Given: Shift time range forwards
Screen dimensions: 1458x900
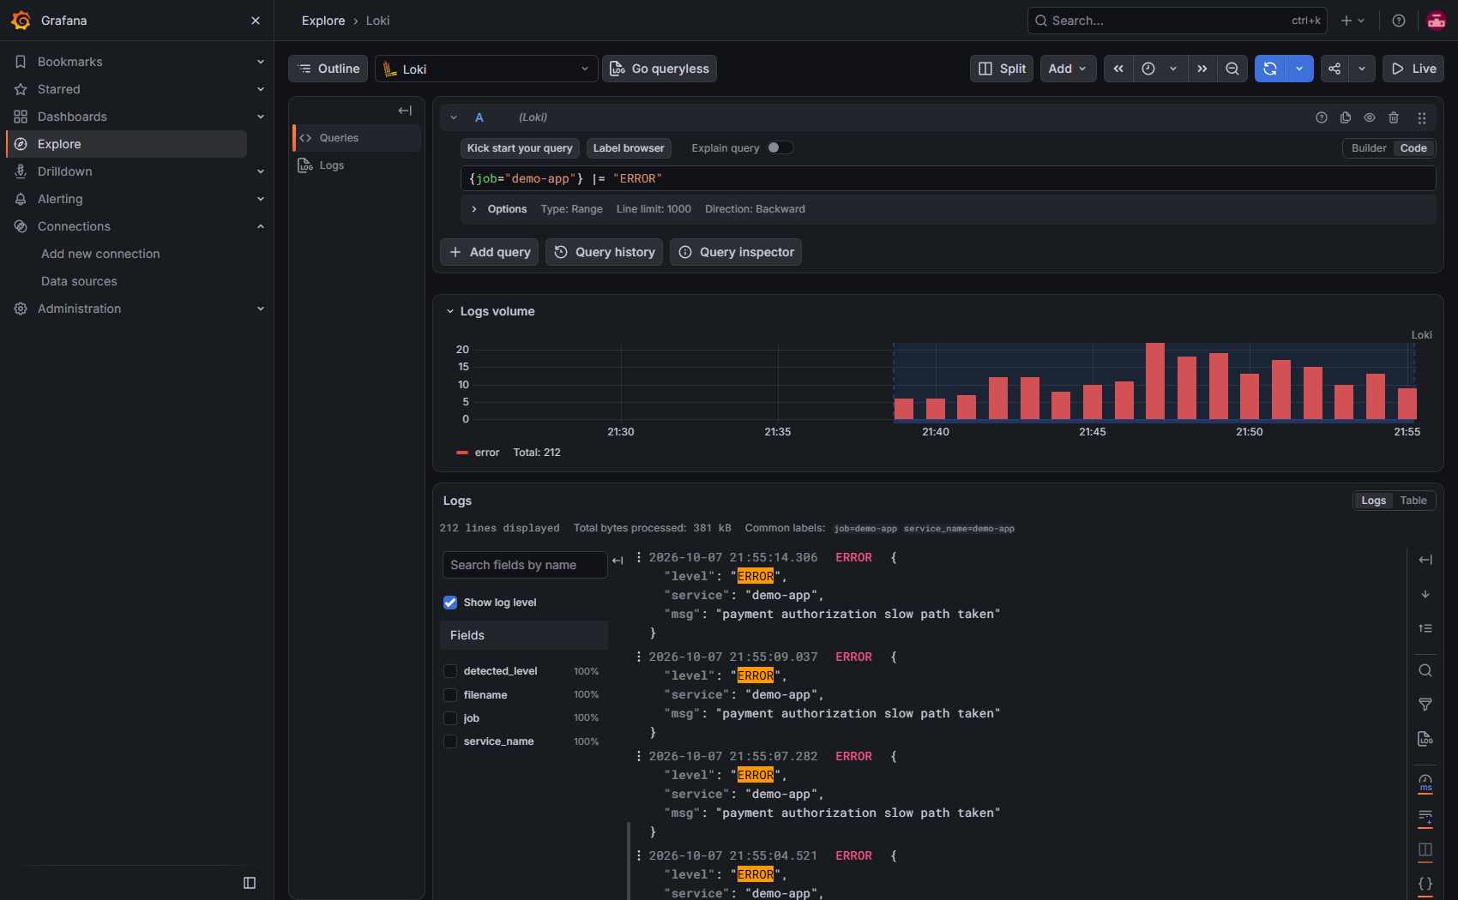Looking at the screenshot, I should point(1202,69).
